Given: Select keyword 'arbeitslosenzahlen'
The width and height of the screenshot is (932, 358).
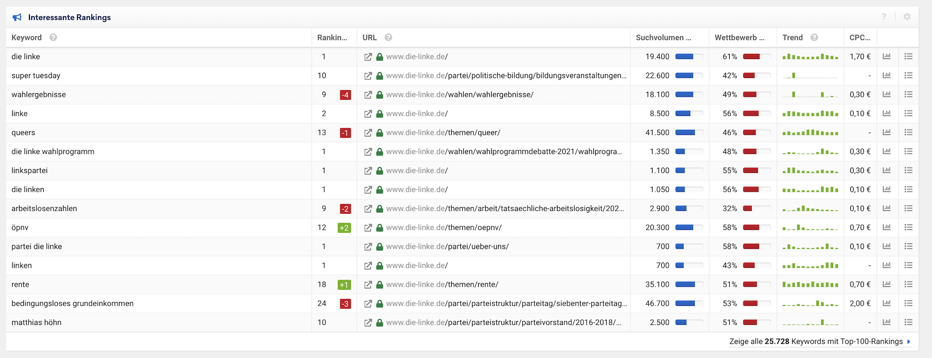Looking at the screenshot, I should pyautogui.click(x=44, y=208).
